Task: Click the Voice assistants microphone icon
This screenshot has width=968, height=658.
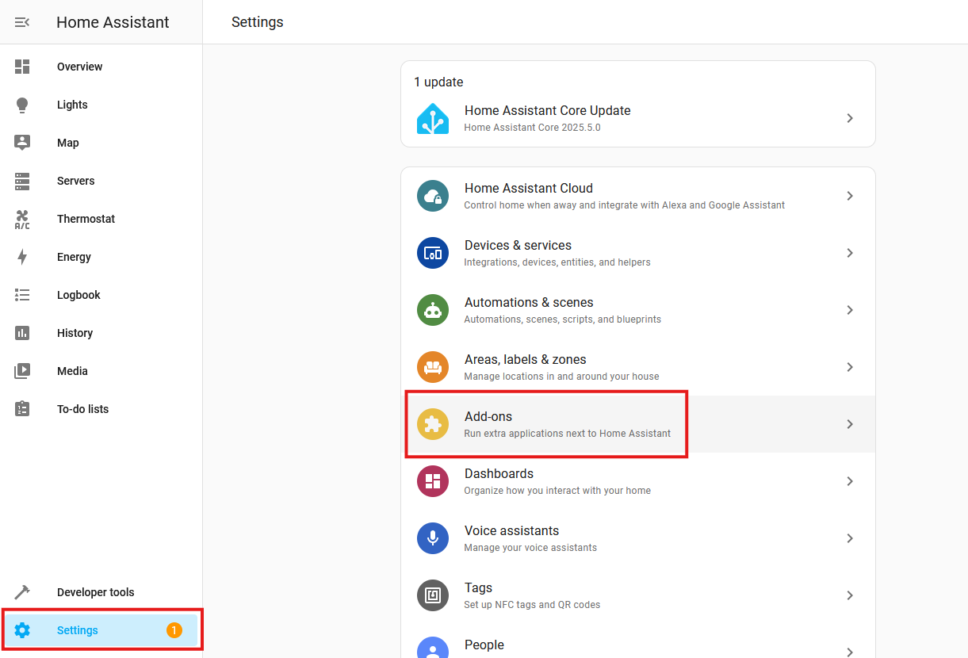Action: coord(433,538)
